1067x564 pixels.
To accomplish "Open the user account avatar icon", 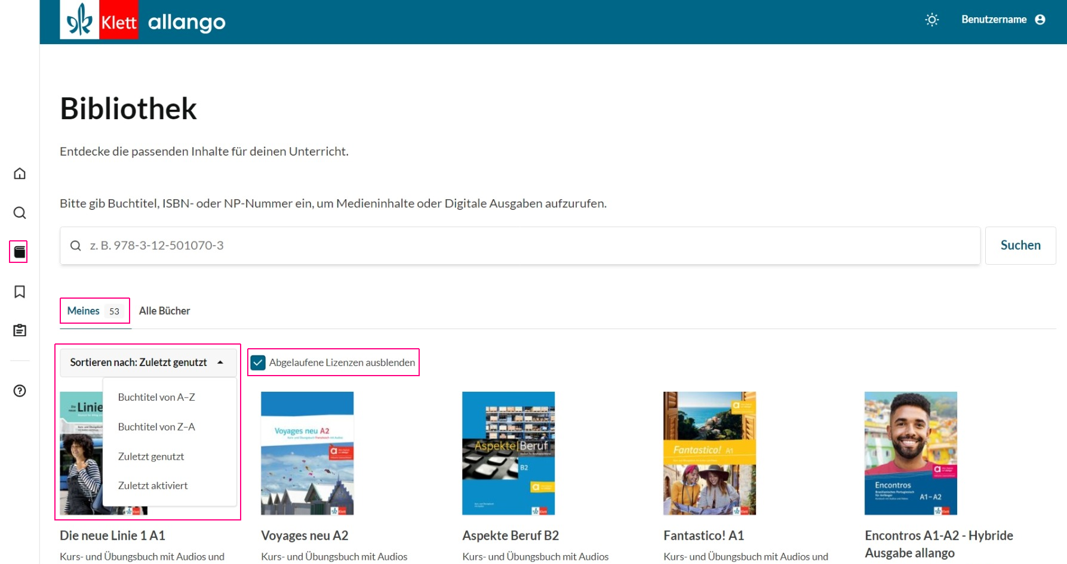I will pos(1040,20).
